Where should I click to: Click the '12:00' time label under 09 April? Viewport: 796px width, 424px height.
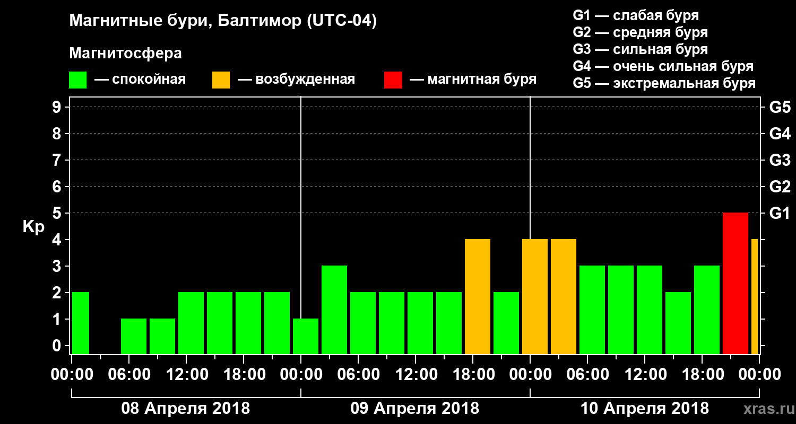[416, 375]
